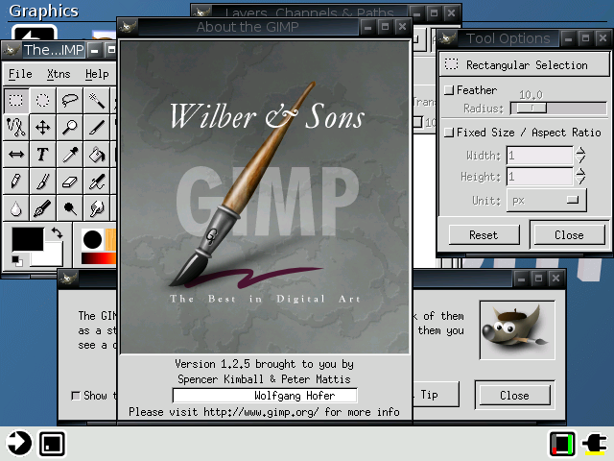Select the Intelligent Scissors tool

(16, 127)
